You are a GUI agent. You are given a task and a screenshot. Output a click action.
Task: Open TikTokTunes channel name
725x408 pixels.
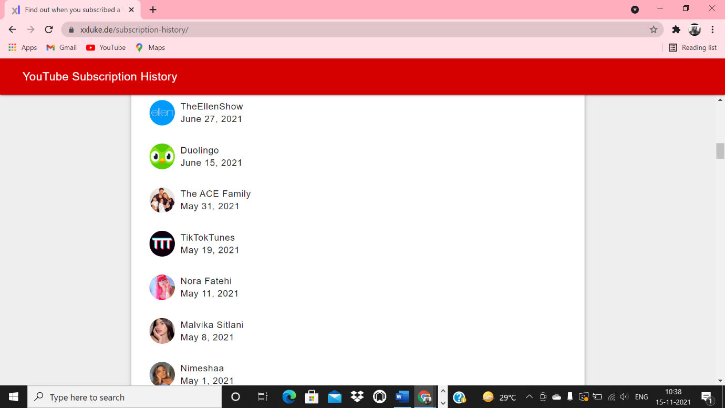pyautogui.click(x=208, y=238)
